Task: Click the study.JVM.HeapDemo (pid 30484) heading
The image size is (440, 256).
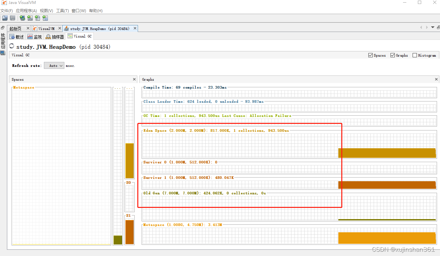Action: (x=63, y=47)
